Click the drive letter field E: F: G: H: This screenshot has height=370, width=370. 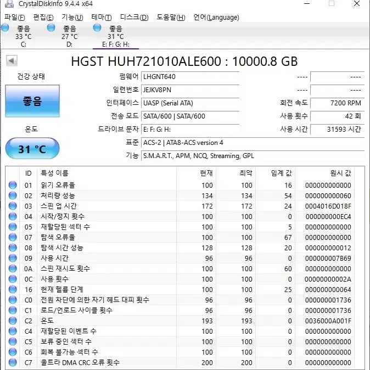point(190,130)
